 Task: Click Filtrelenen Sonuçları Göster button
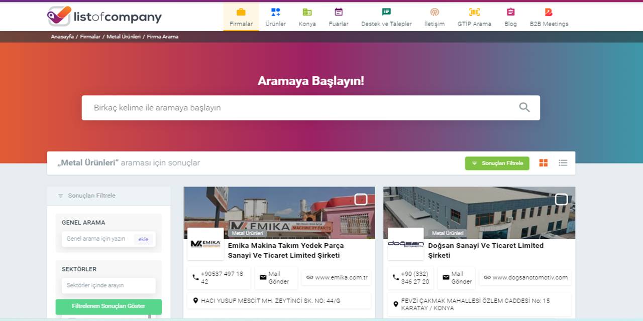(x=109, y=306)
